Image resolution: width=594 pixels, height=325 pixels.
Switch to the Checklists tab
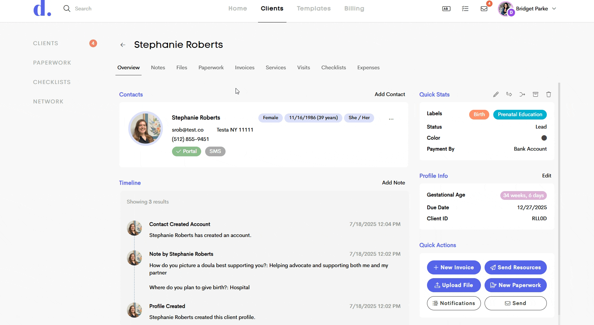(x=334, y=68)
